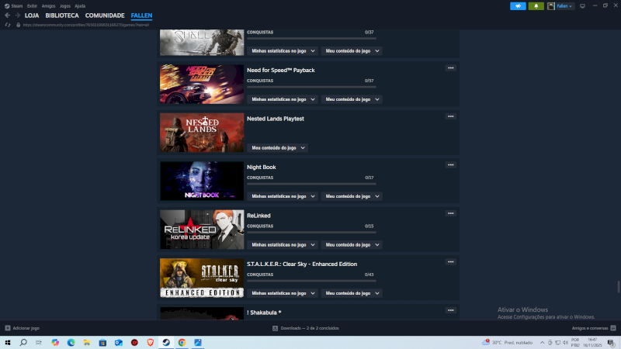
Task: Open options menu for Night Book
Action: point(451,165)
